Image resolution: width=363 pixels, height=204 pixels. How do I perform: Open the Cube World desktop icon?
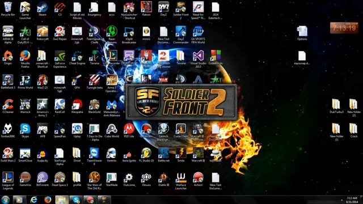click(x=112, y=131)
